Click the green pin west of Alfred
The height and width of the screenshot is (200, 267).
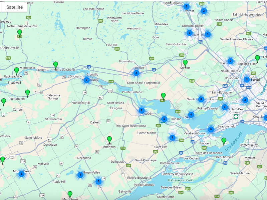[27, 93]
